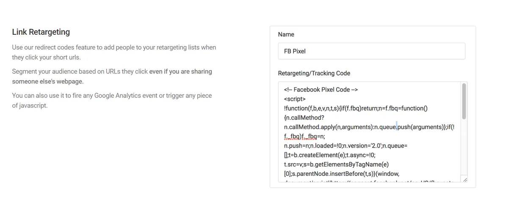Click the "Name" field label
The height and width of the screenshot is (203, 508).
[x=286, y=34]
